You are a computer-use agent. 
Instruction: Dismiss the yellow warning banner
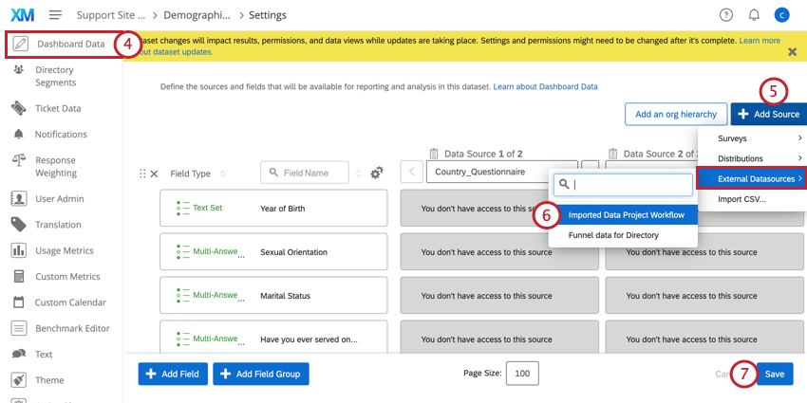(793, 51)
